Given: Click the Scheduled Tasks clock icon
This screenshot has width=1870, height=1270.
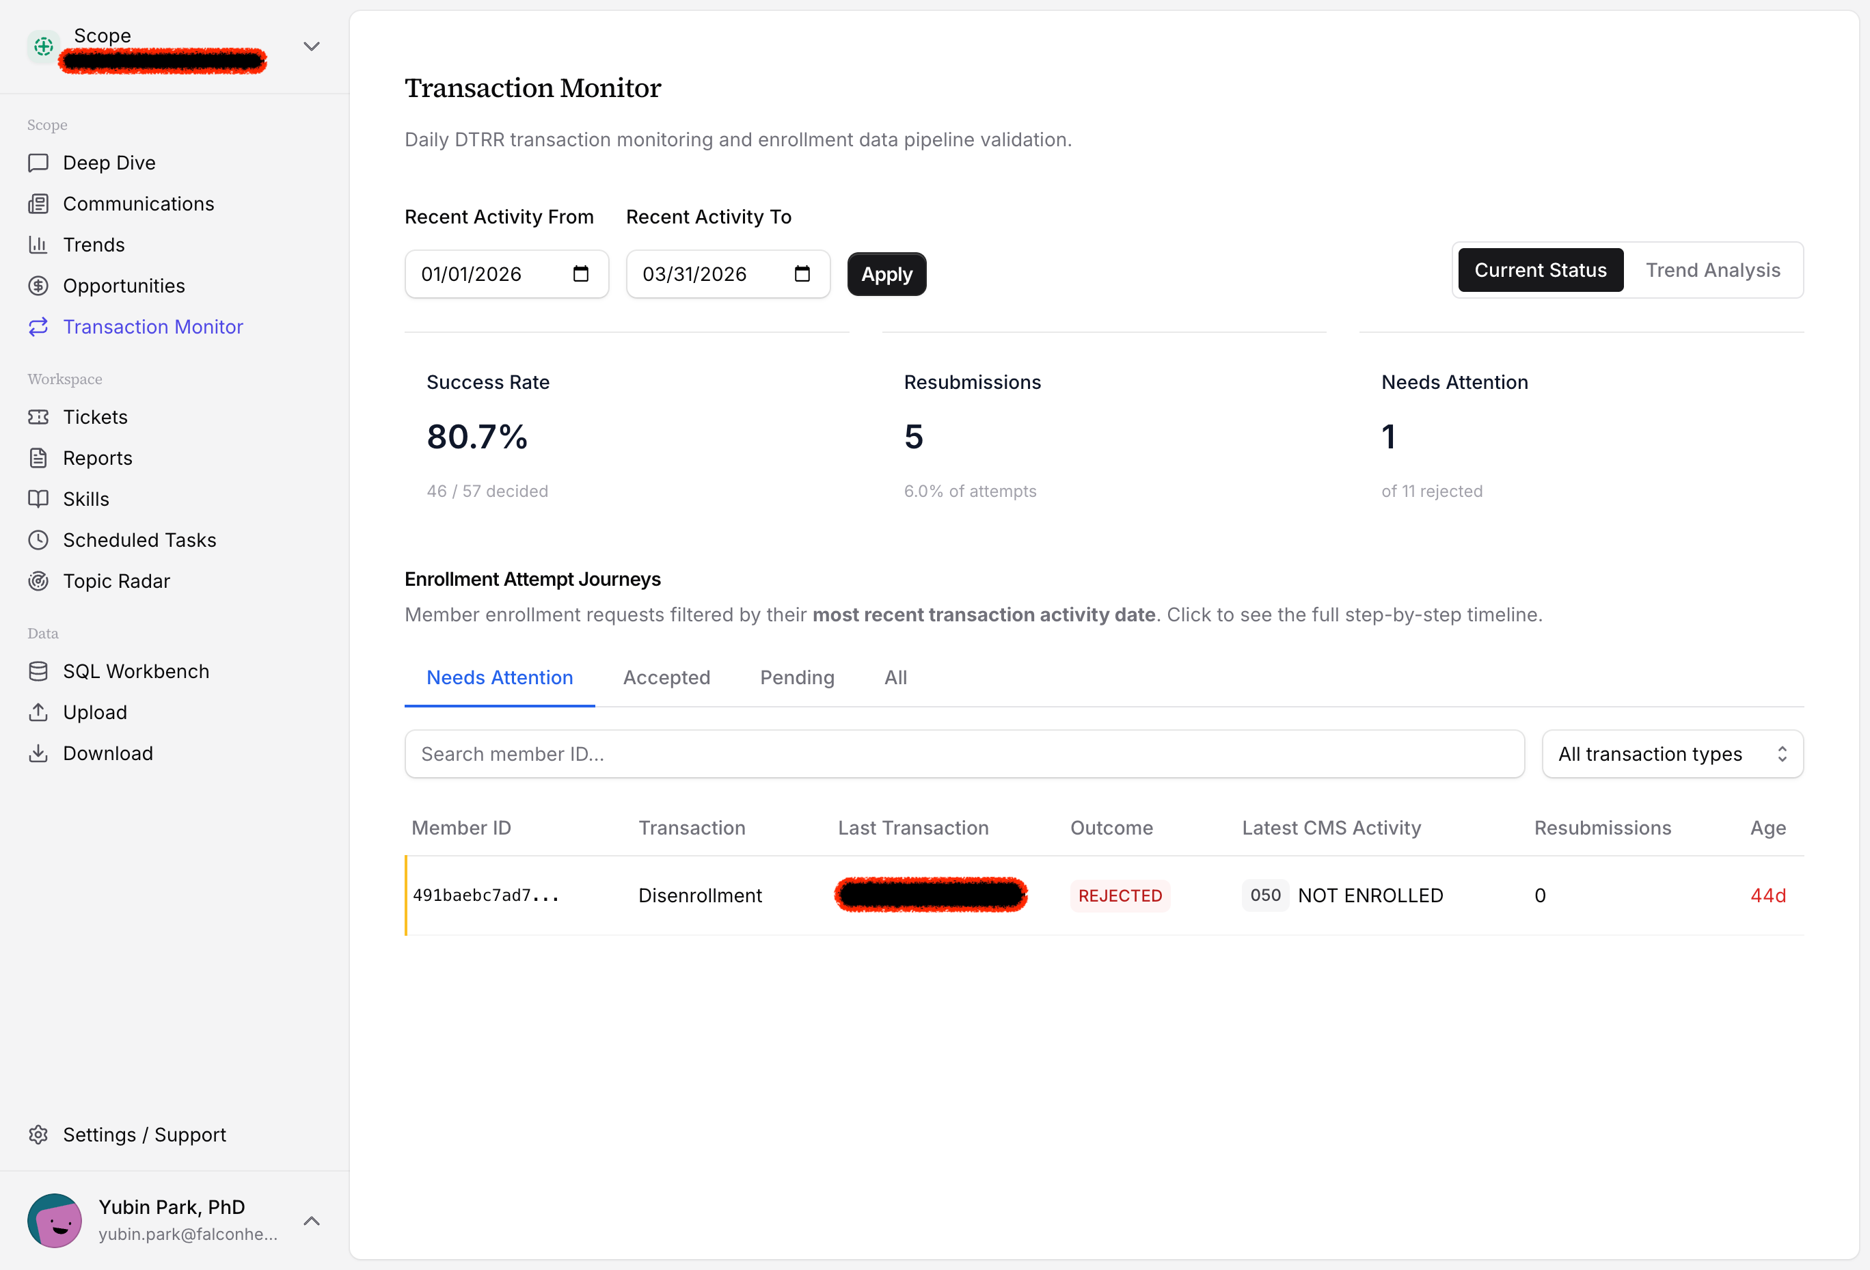Looking at the screenshot, I should [38, 540].
